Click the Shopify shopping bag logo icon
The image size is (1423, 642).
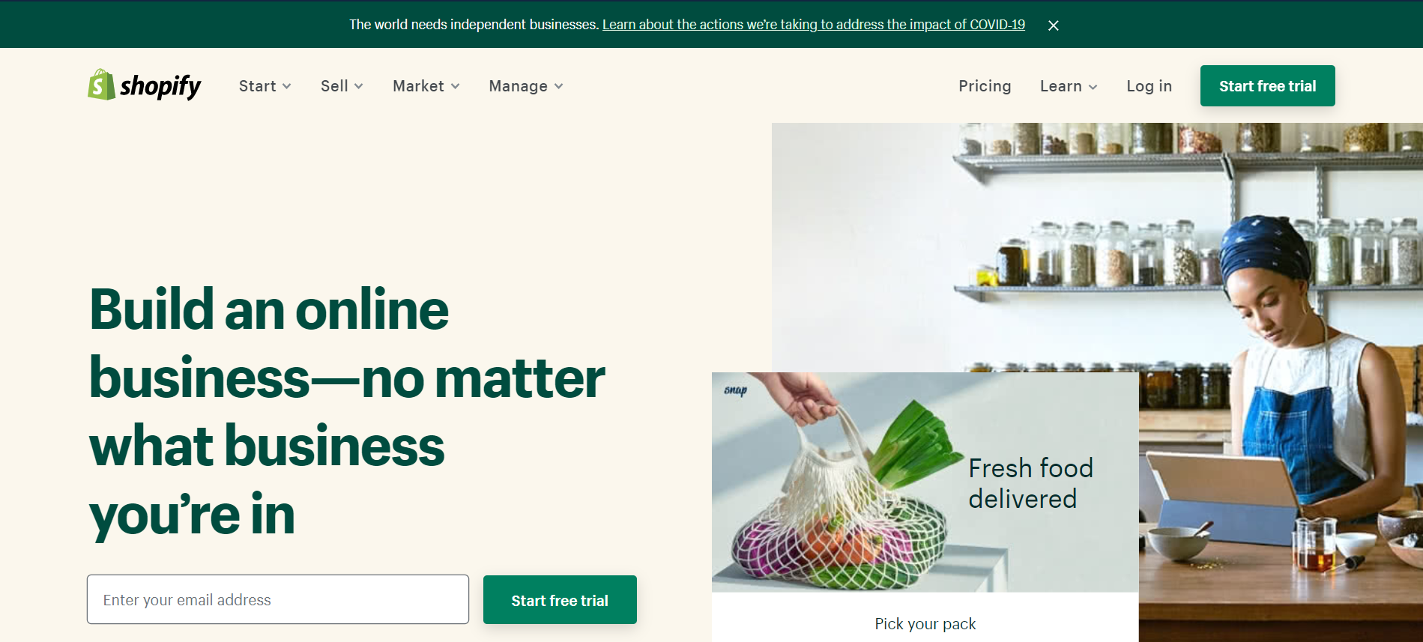(101, 85)
